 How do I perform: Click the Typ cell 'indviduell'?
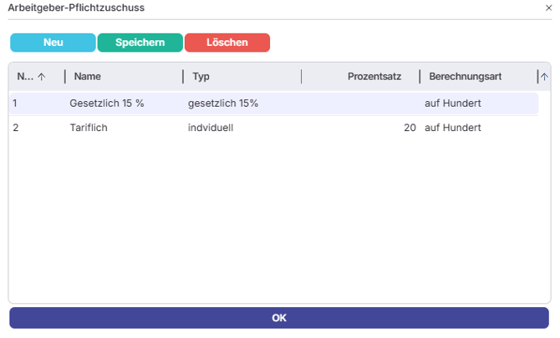[x=211, y=128]
